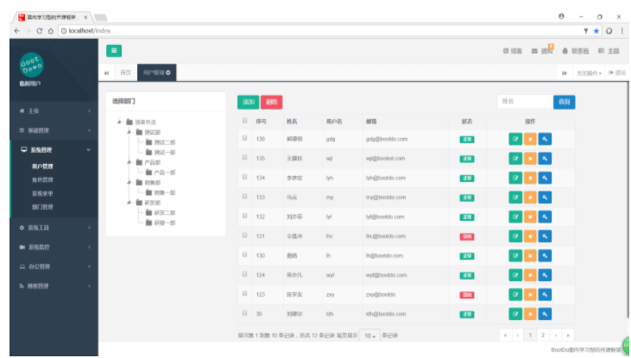Bookmark this page with the star icon
The width and height of the screenshot is (631, 358).
coord(596,31)
